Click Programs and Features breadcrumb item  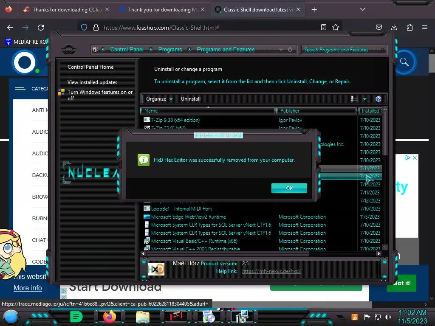click(226, 49)
